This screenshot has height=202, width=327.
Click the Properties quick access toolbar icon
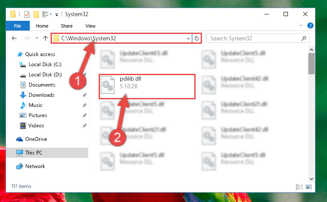pyautogui.click(x=27, y=14)
